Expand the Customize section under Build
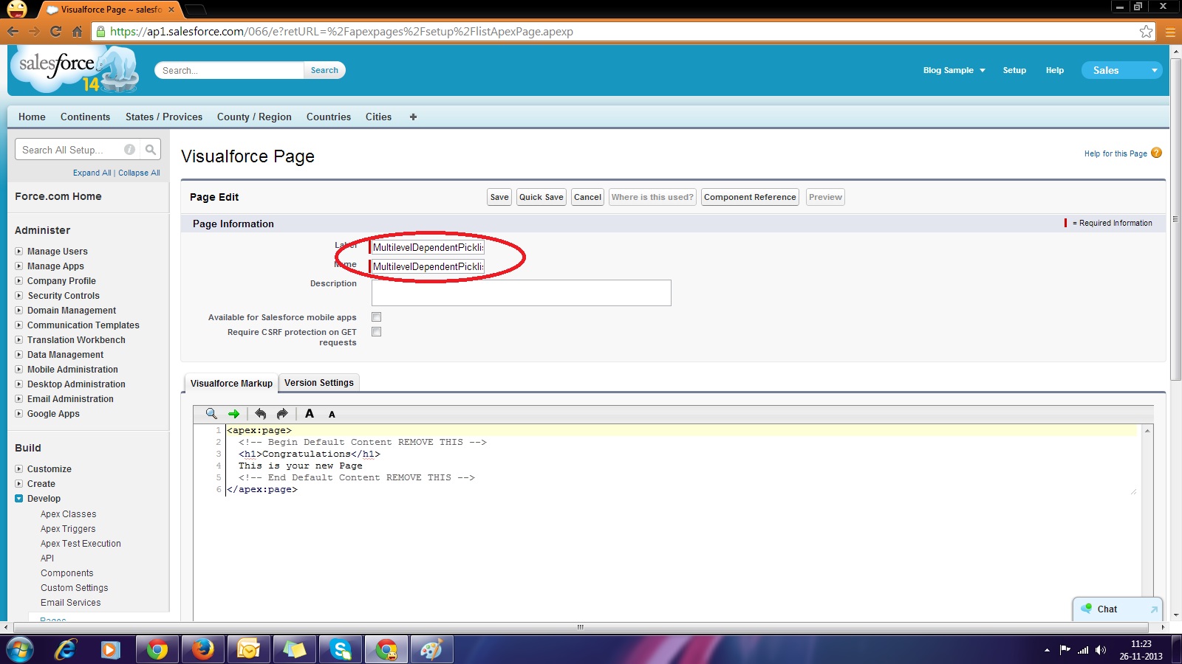Image resolution: width=1182 pixels, height=664 pixels. (x=19, y=469)
